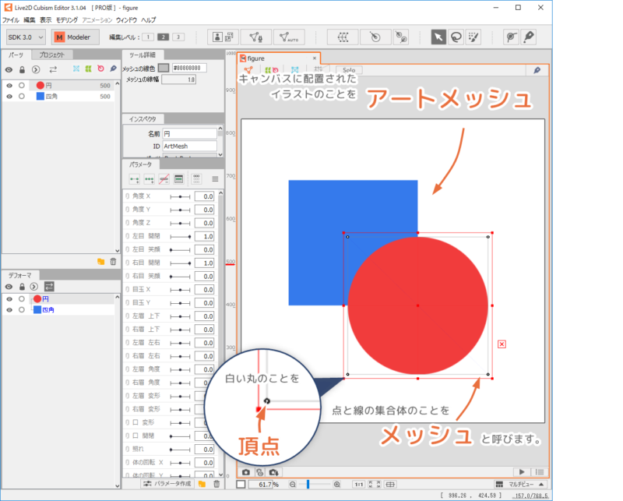Open the モデリング menu
The width and height of the screenshot is (623, 501).
pyautogui.click(x=66, y=20)
